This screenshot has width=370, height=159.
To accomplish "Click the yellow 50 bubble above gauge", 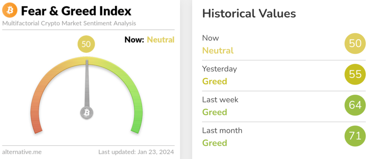I will (86, 44).
